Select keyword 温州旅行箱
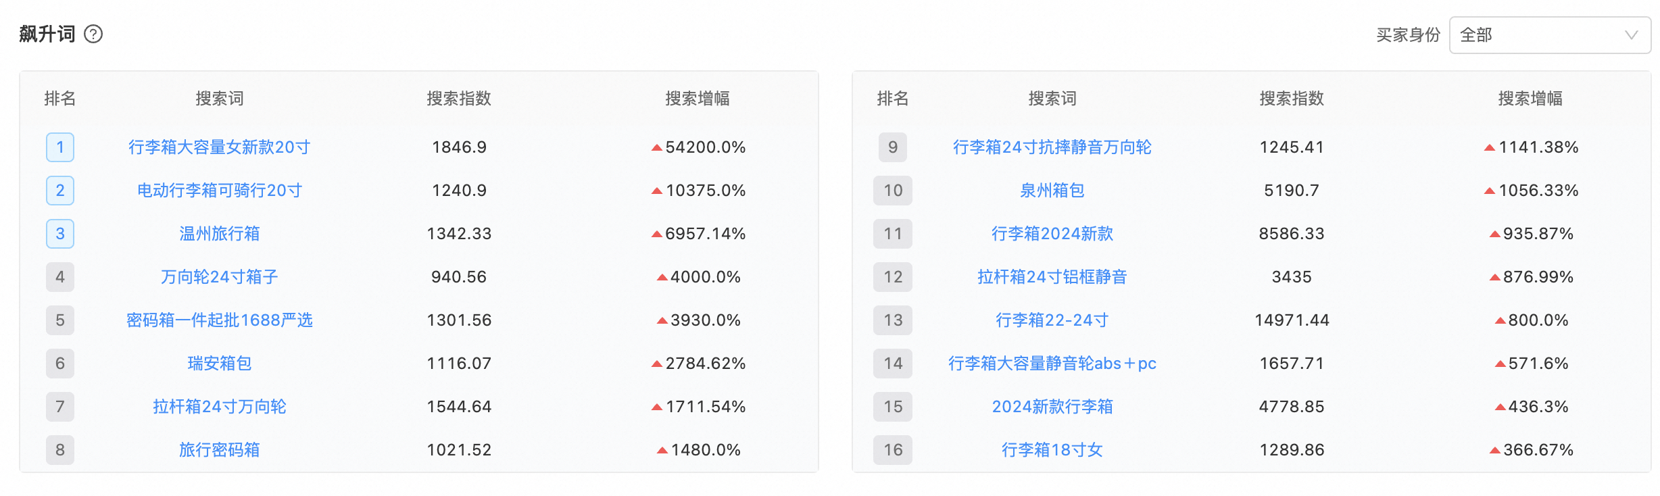1660x496 pixels. click(x=219, y=233)
